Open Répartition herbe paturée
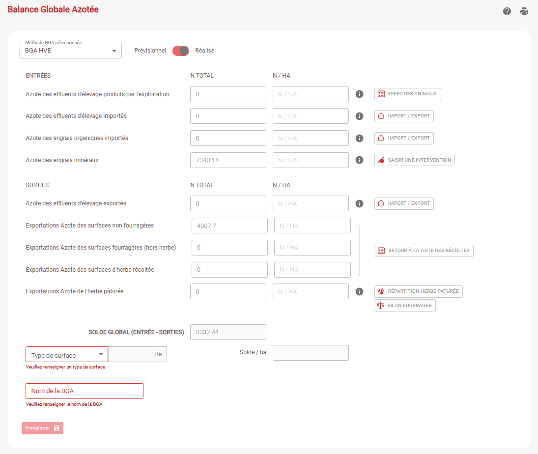The image size is (538, 454). click(418, 291)
